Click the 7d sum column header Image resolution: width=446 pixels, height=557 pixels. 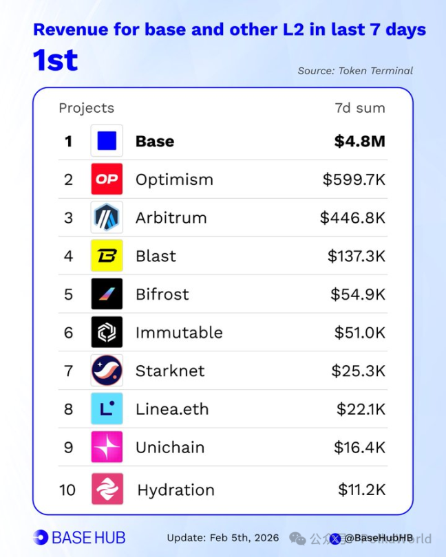[360, 108]
